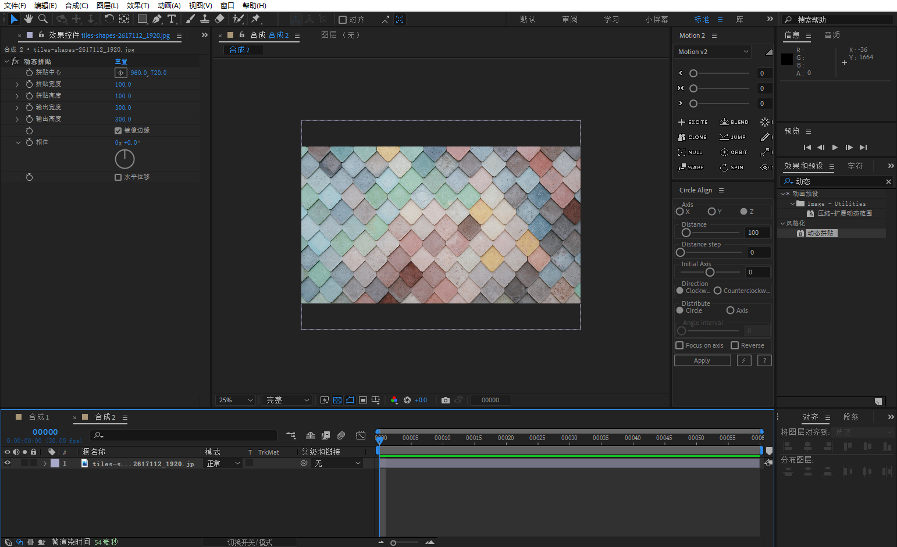
Task: Click the help question mark button in Circle Align
Action: pos(764,360)
